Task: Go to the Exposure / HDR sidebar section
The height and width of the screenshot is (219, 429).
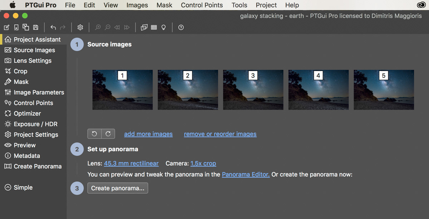Action: click(33, 124)
